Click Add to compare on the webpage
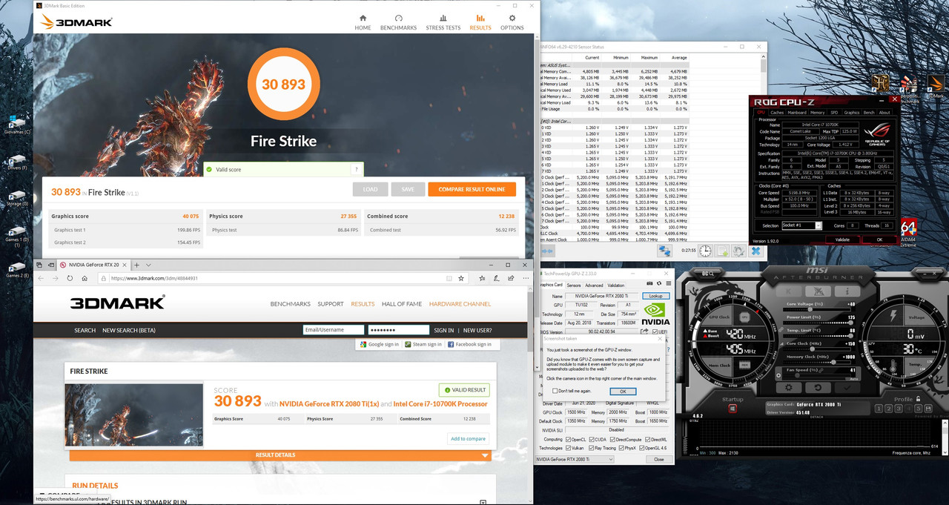The width and height of the screenshot is (949, 505). click(469, 438)
